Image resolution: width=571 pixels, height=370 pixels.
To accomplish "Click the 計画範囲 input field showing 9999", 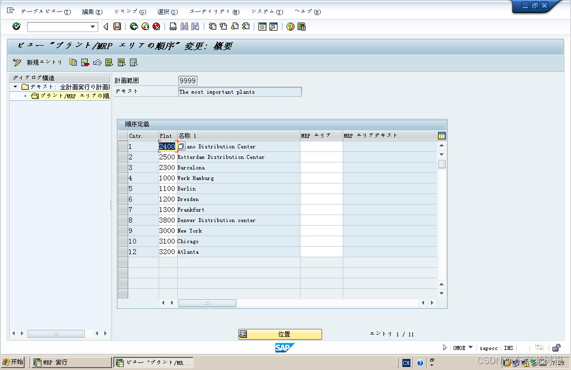I will tap(188, 80).
